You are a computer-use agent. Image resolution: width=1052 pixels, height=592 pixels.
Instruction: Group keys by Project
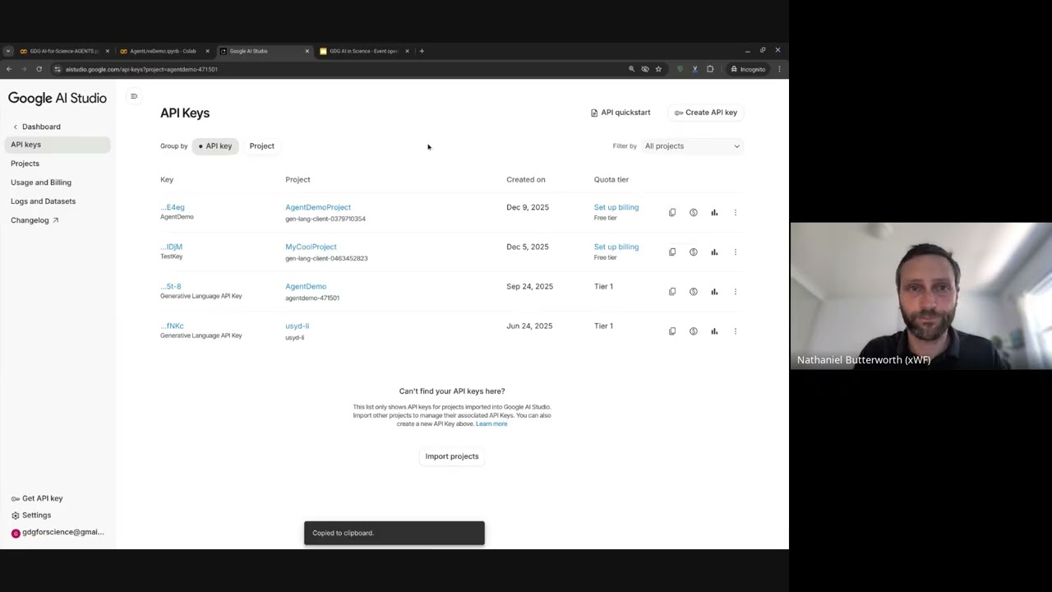coord(262,146)
